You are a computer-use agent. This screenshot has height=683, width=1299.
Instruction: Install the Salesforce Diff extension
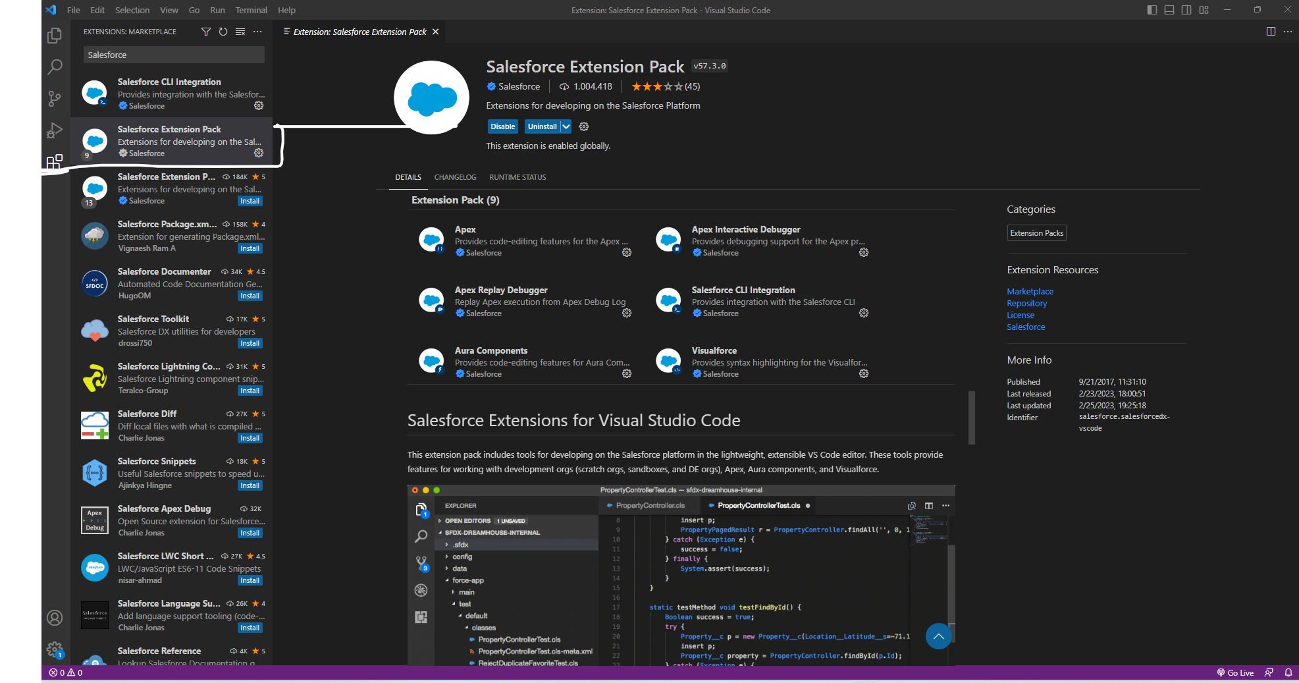250,438
